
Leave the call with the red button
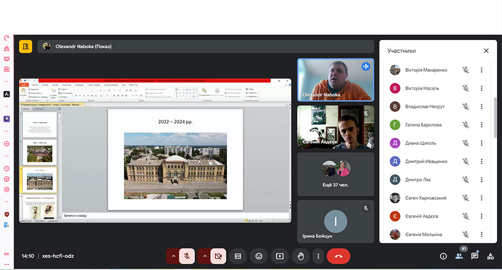[x=338, y=256]
